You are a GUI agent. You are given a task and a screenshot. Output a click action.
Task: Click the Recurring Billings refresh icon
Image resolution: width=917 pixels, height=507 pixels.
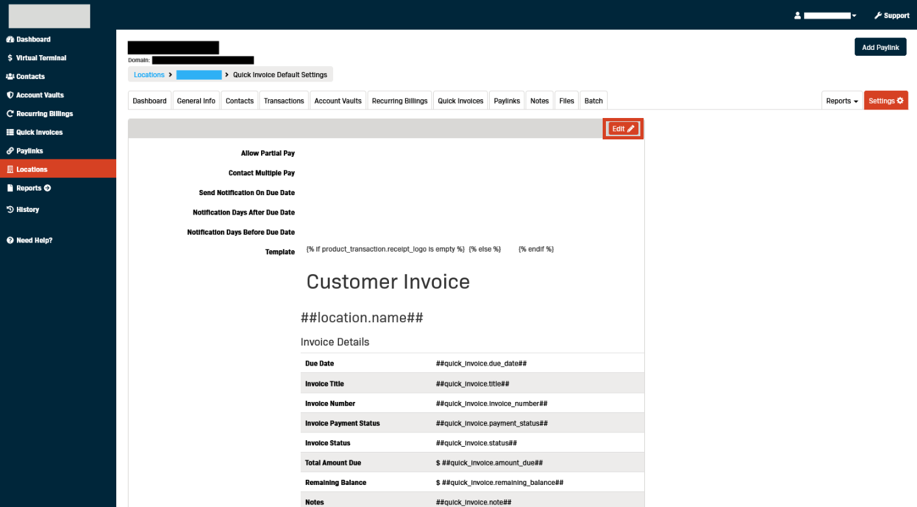pos(10,113)
